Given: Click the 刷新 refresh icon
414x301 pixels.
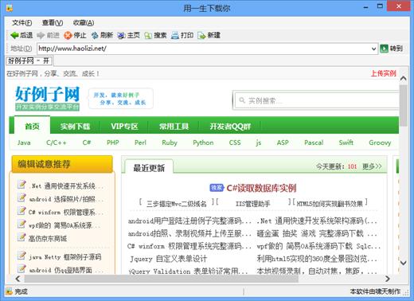Looking at the screenshot, I should point(95,35).
